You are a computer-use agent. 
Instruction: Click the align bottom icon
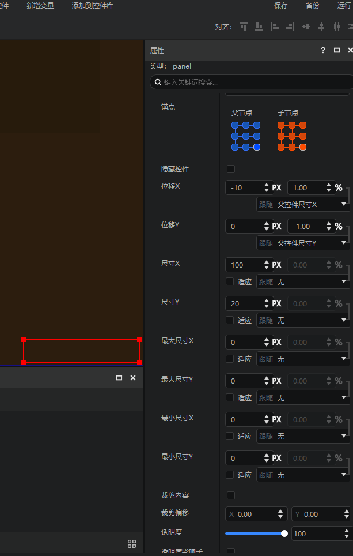(x=259, y=27)
